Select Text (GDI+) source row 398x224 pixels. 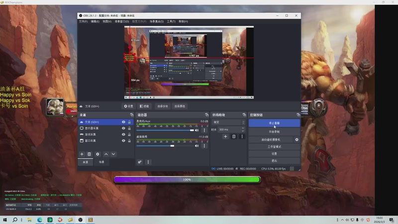click(x=105, y=122)
